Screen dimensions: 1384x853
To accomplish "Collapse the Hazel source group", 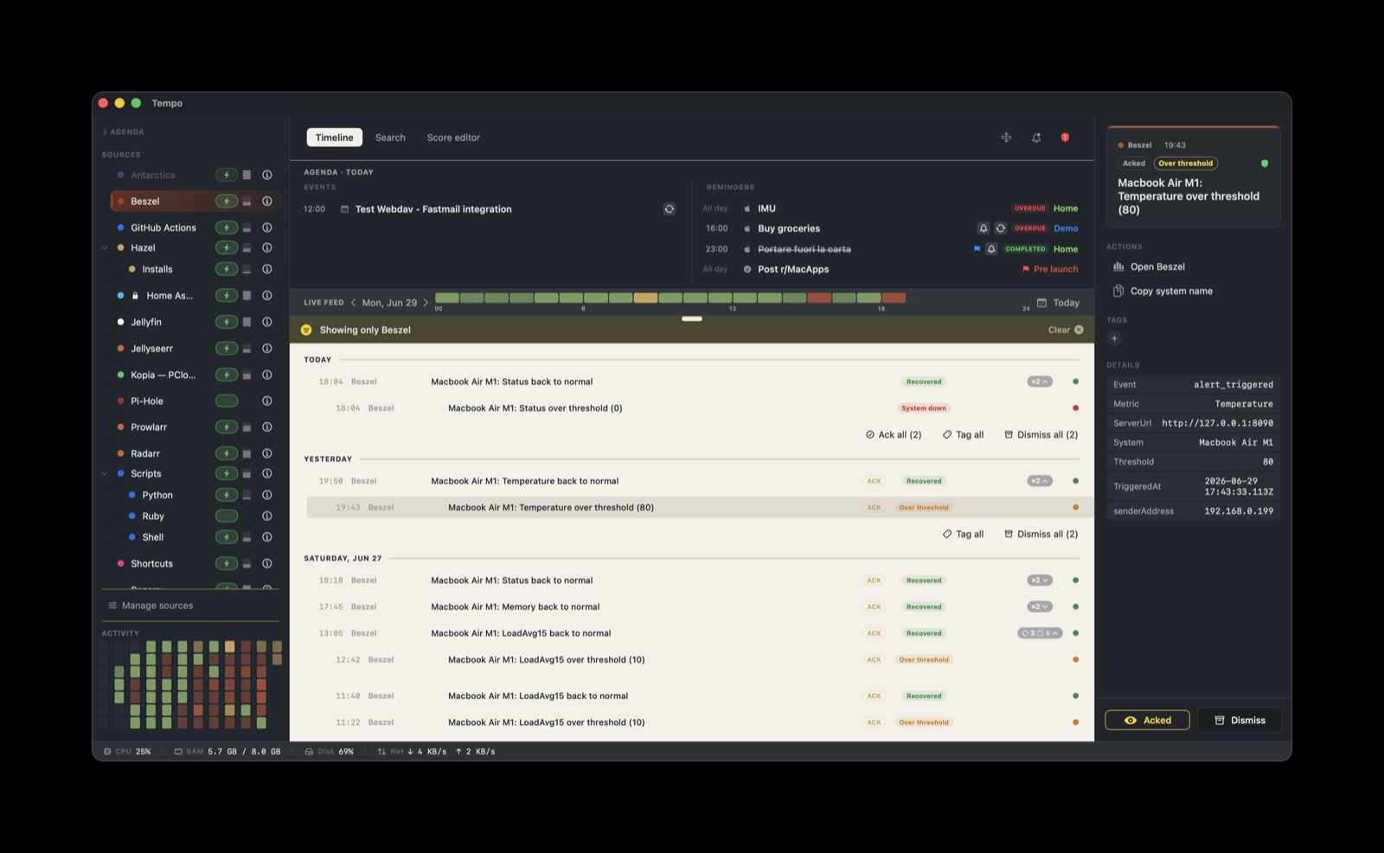I will click(105, 247).
